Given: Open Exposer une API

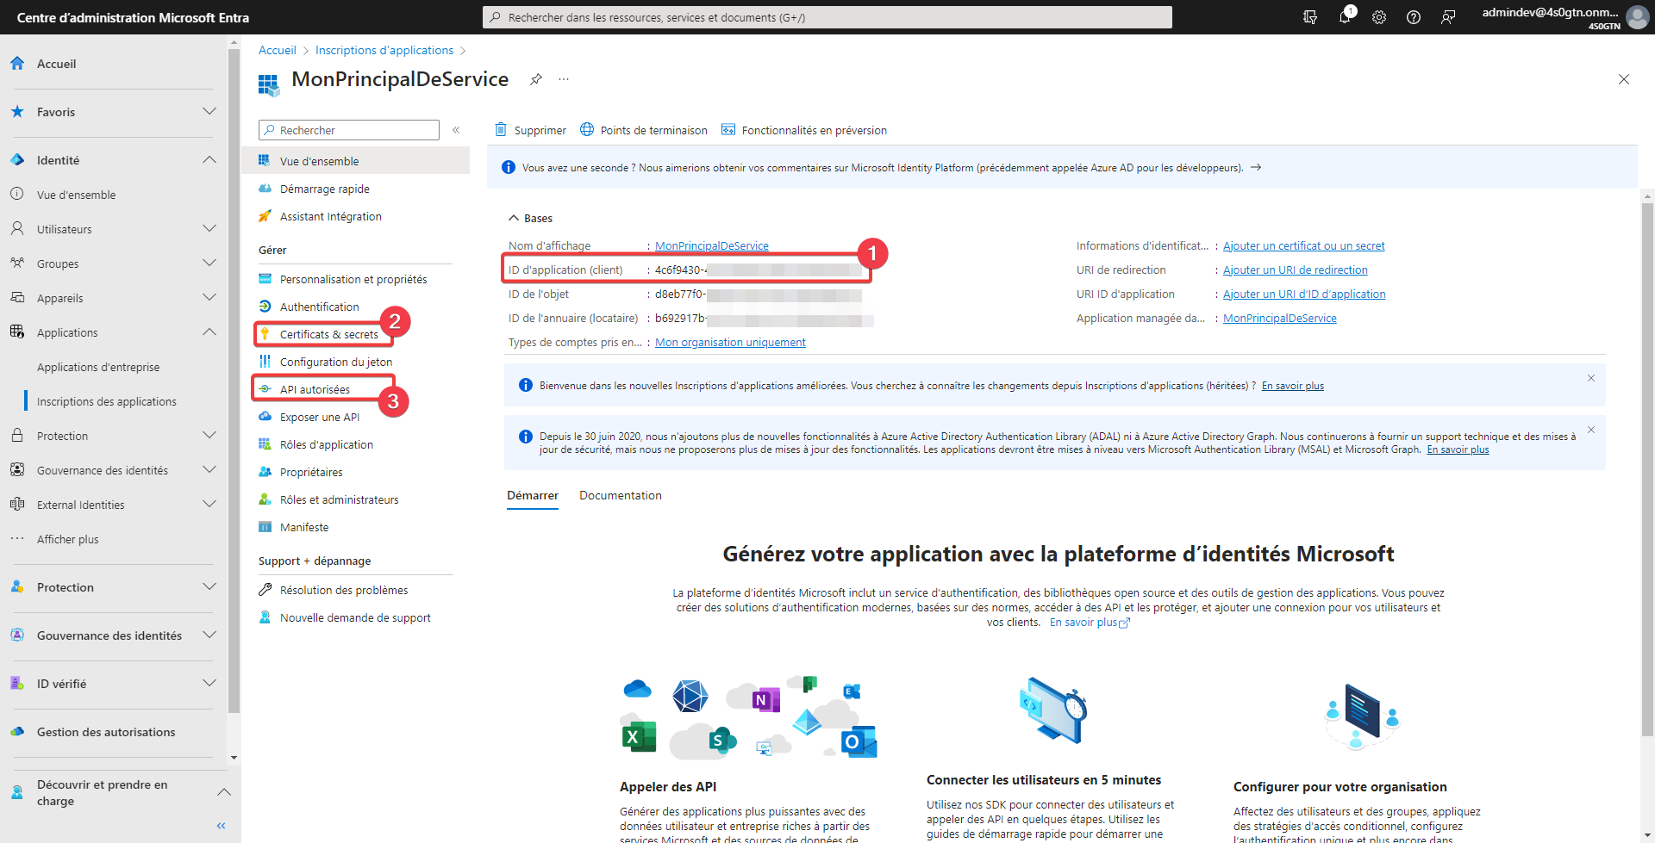Looking at the screenshot, I should pyautogui.click(x=320, y=417).
